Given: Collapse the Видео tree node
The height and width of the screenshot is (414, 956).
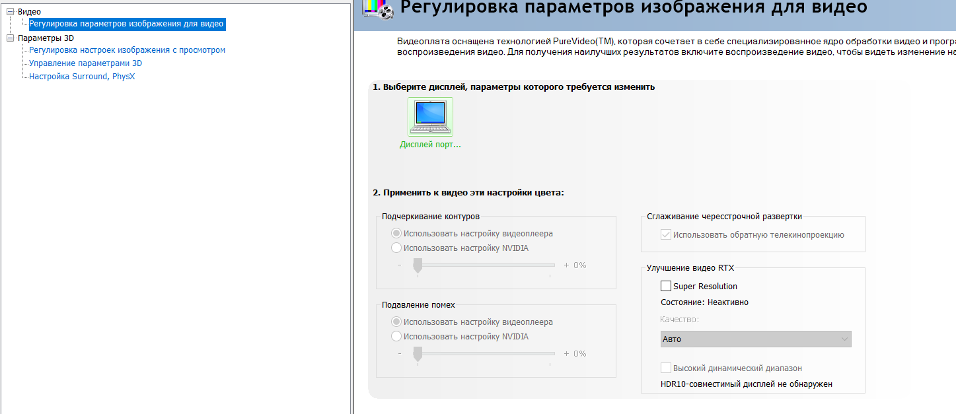Looking at the screenshot, I should (x=10, y=12).
